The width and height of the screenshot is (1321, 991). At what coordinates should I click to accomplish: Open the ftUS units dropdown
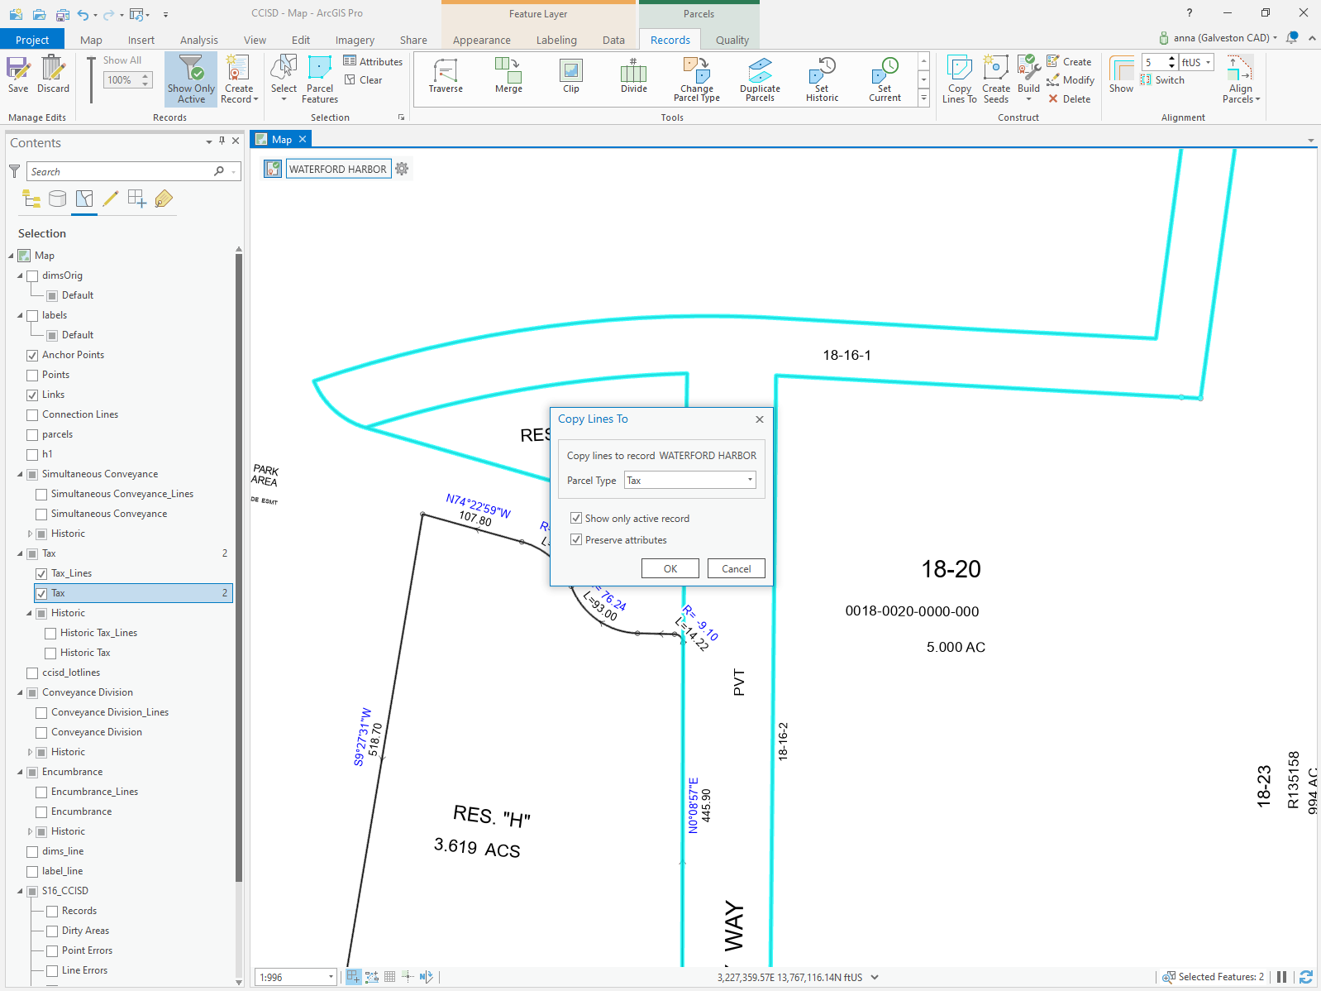[x=1196, y=62]
